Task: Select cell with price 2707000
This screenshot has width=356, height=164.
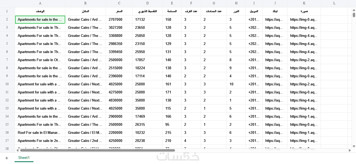Action: tap(119, 19)
